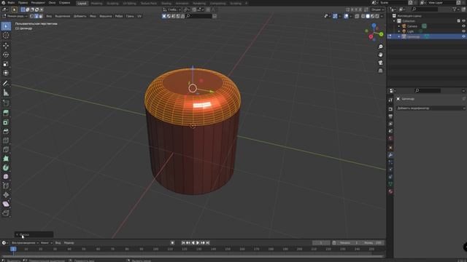Select the Extrude Region tool
The height and width of the screenshot is (262, 467).
pos(6,113)
